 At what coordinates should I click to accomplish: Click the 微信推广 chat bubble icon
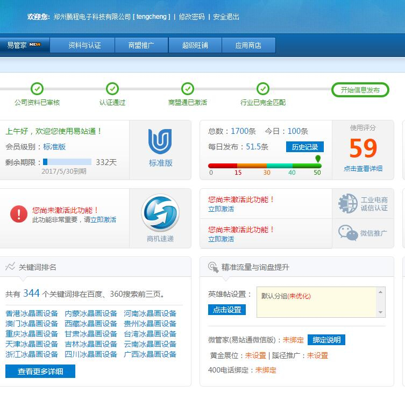pos(348,233)
